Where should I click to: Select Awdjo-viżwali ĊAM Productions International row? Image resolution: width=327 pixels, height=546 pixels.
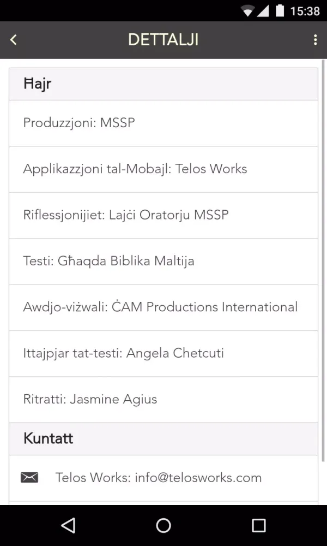163,307
